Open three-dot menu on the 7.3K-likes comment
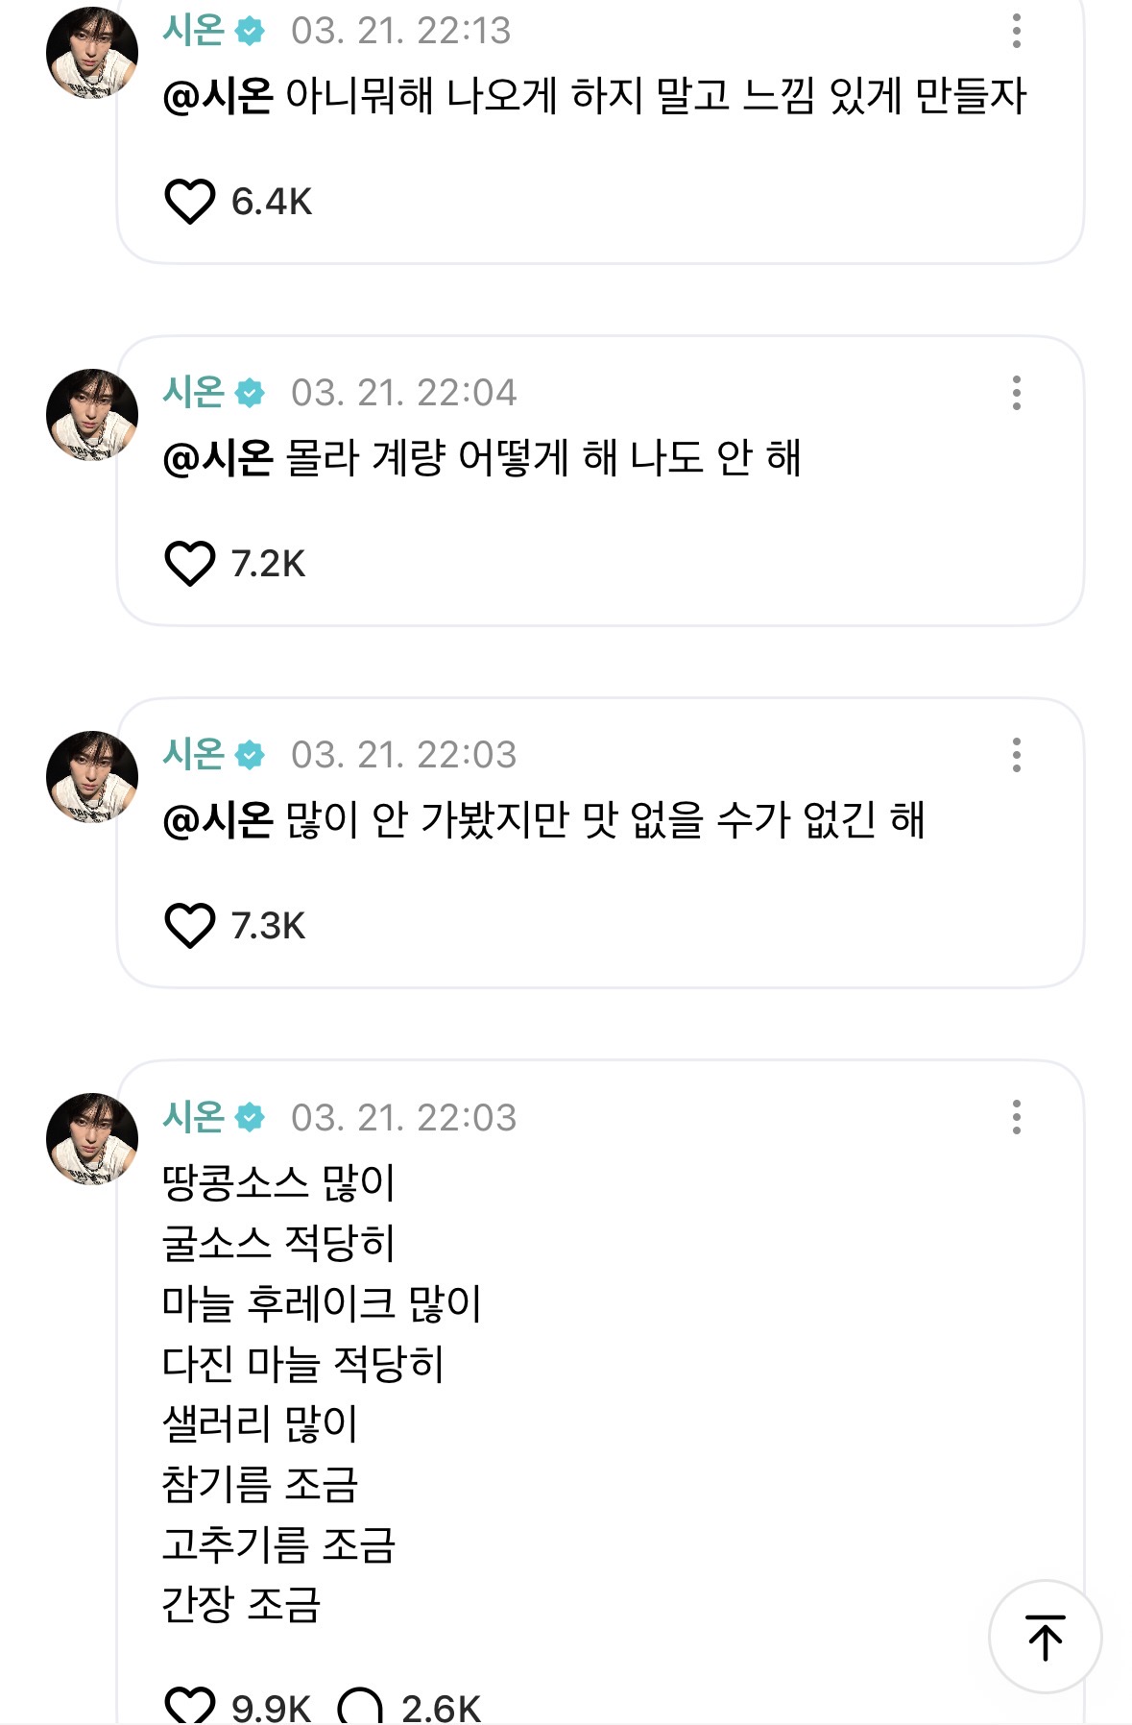The height and width of the screenshot is (1725, 1132). coord(1016,755)
